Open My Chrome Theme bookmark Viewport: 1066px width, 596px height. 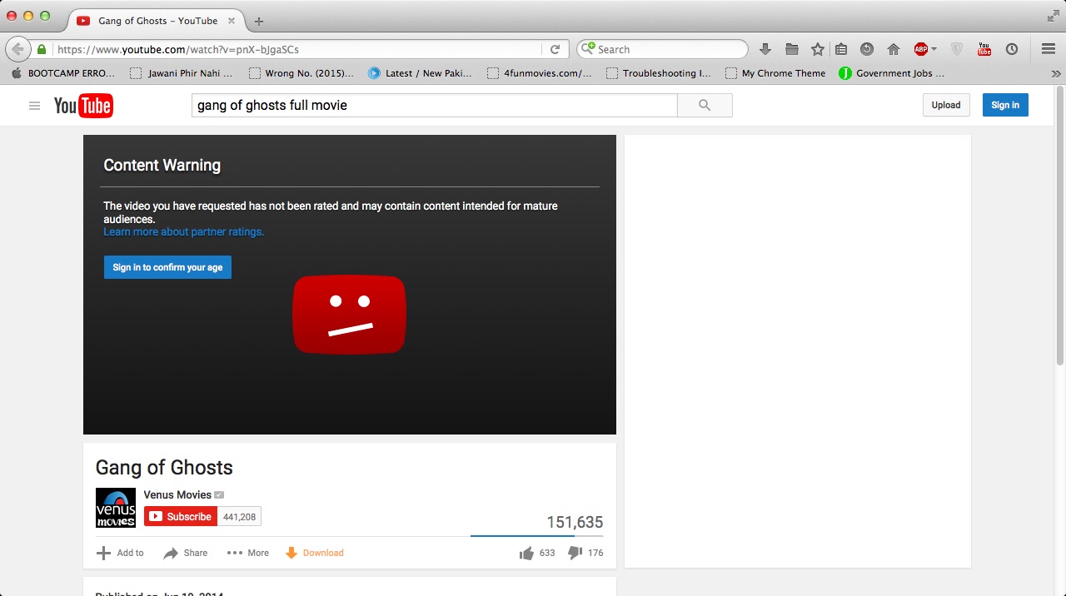[775, 73]
